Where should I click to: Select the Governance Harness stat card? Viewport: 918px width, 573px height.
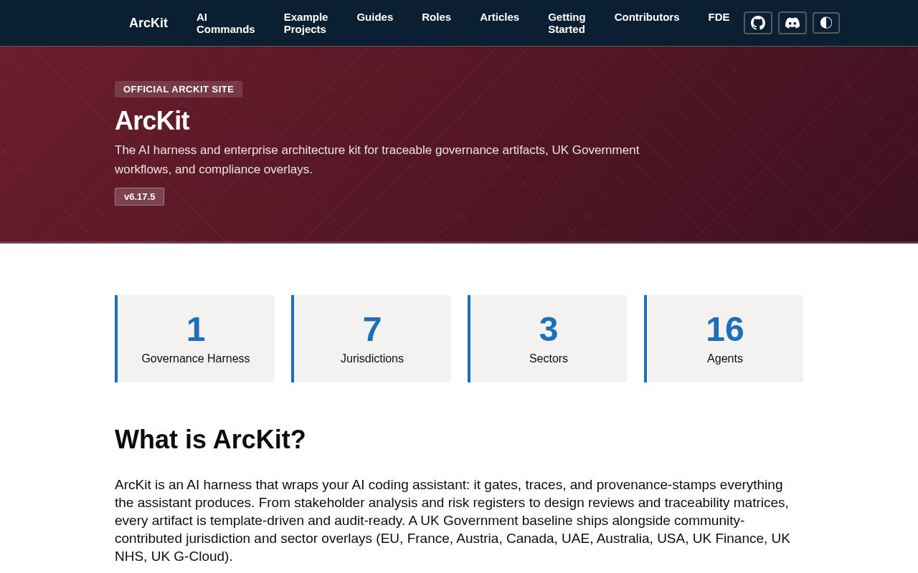[194, 339]
